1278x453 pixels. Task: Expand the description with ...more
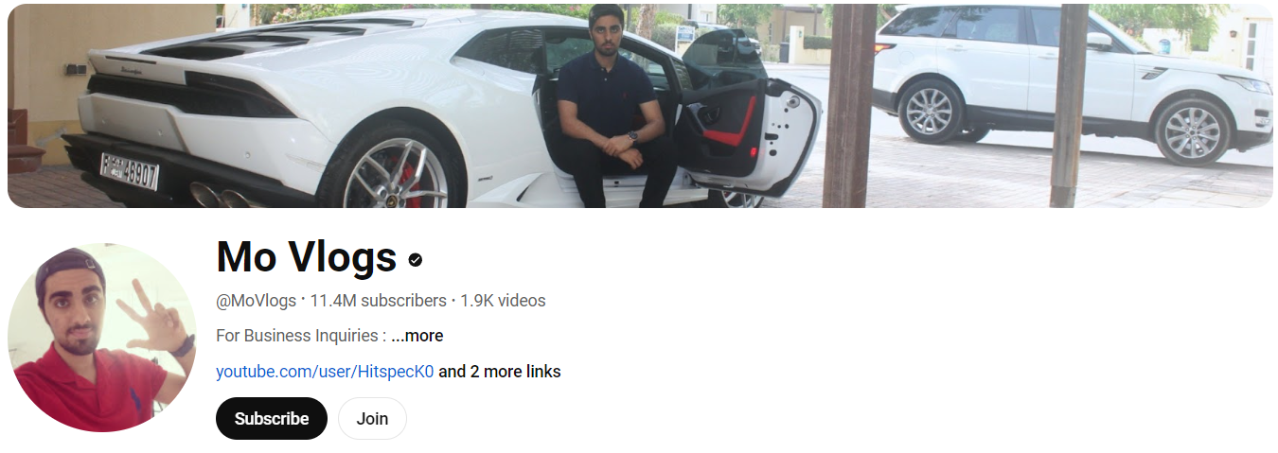point(417,336)
